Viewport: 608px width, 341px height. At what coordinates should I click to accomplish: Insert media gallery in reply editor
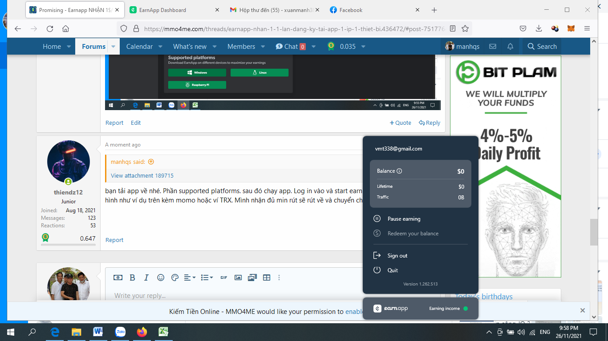click(x=252, y=278)
